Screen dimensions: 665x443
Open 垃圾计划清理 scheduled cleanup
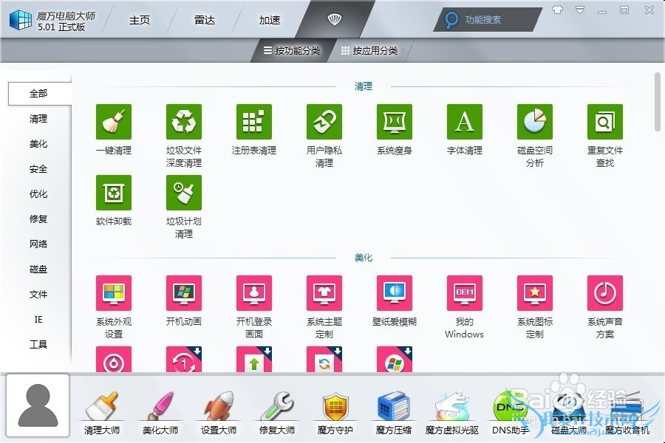(x=184, y=193)
